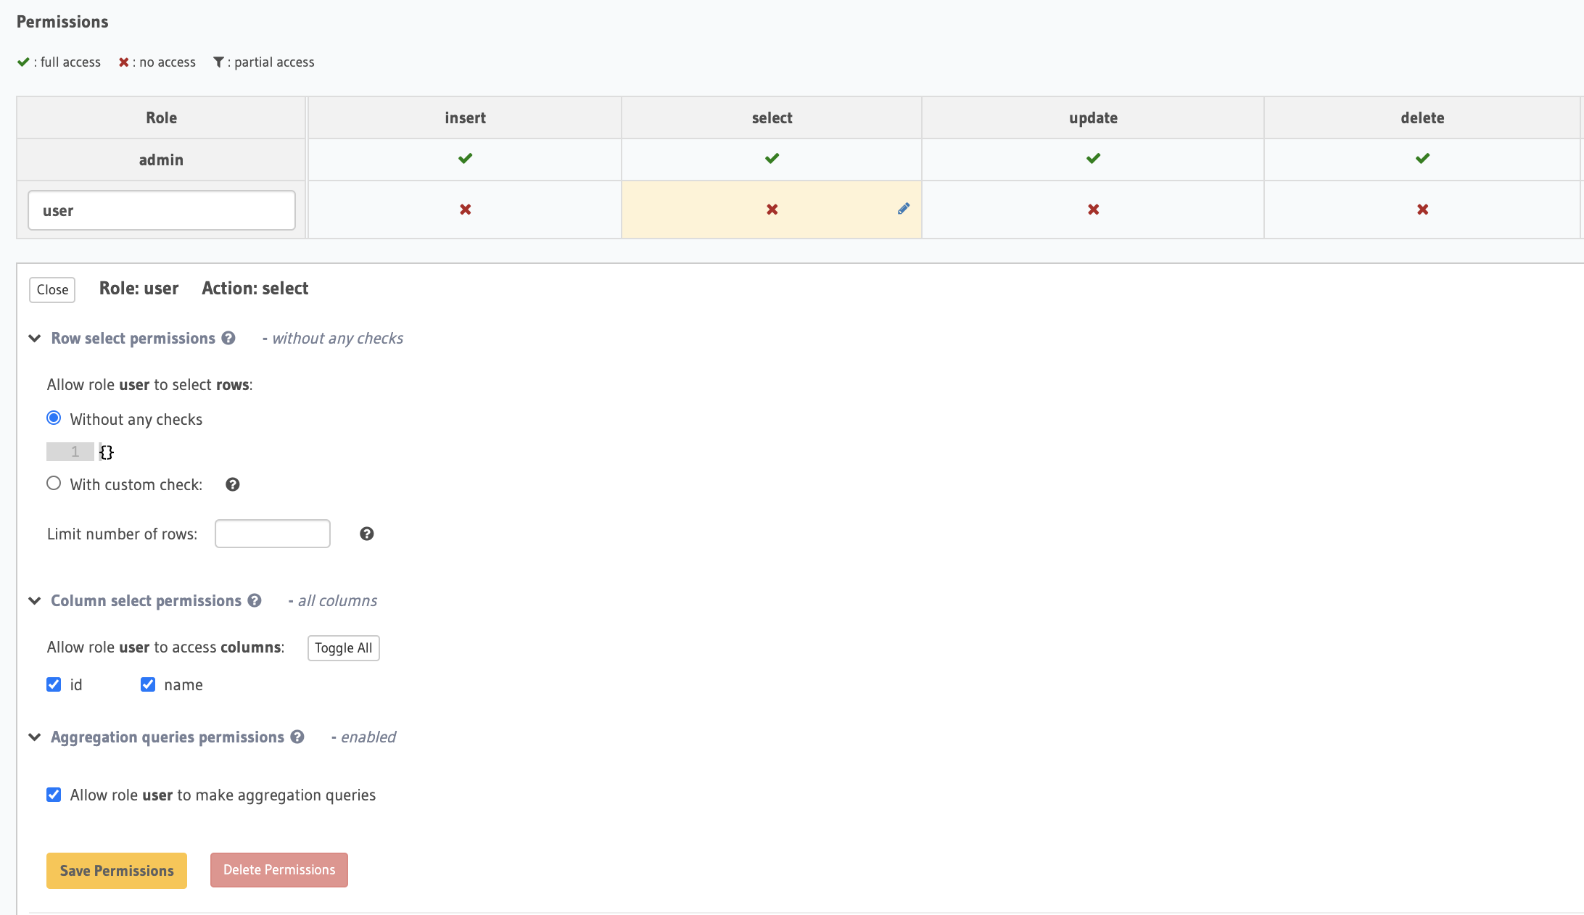
Task: Click help icon beside With custom check
Action: click(x=232, y=484)
